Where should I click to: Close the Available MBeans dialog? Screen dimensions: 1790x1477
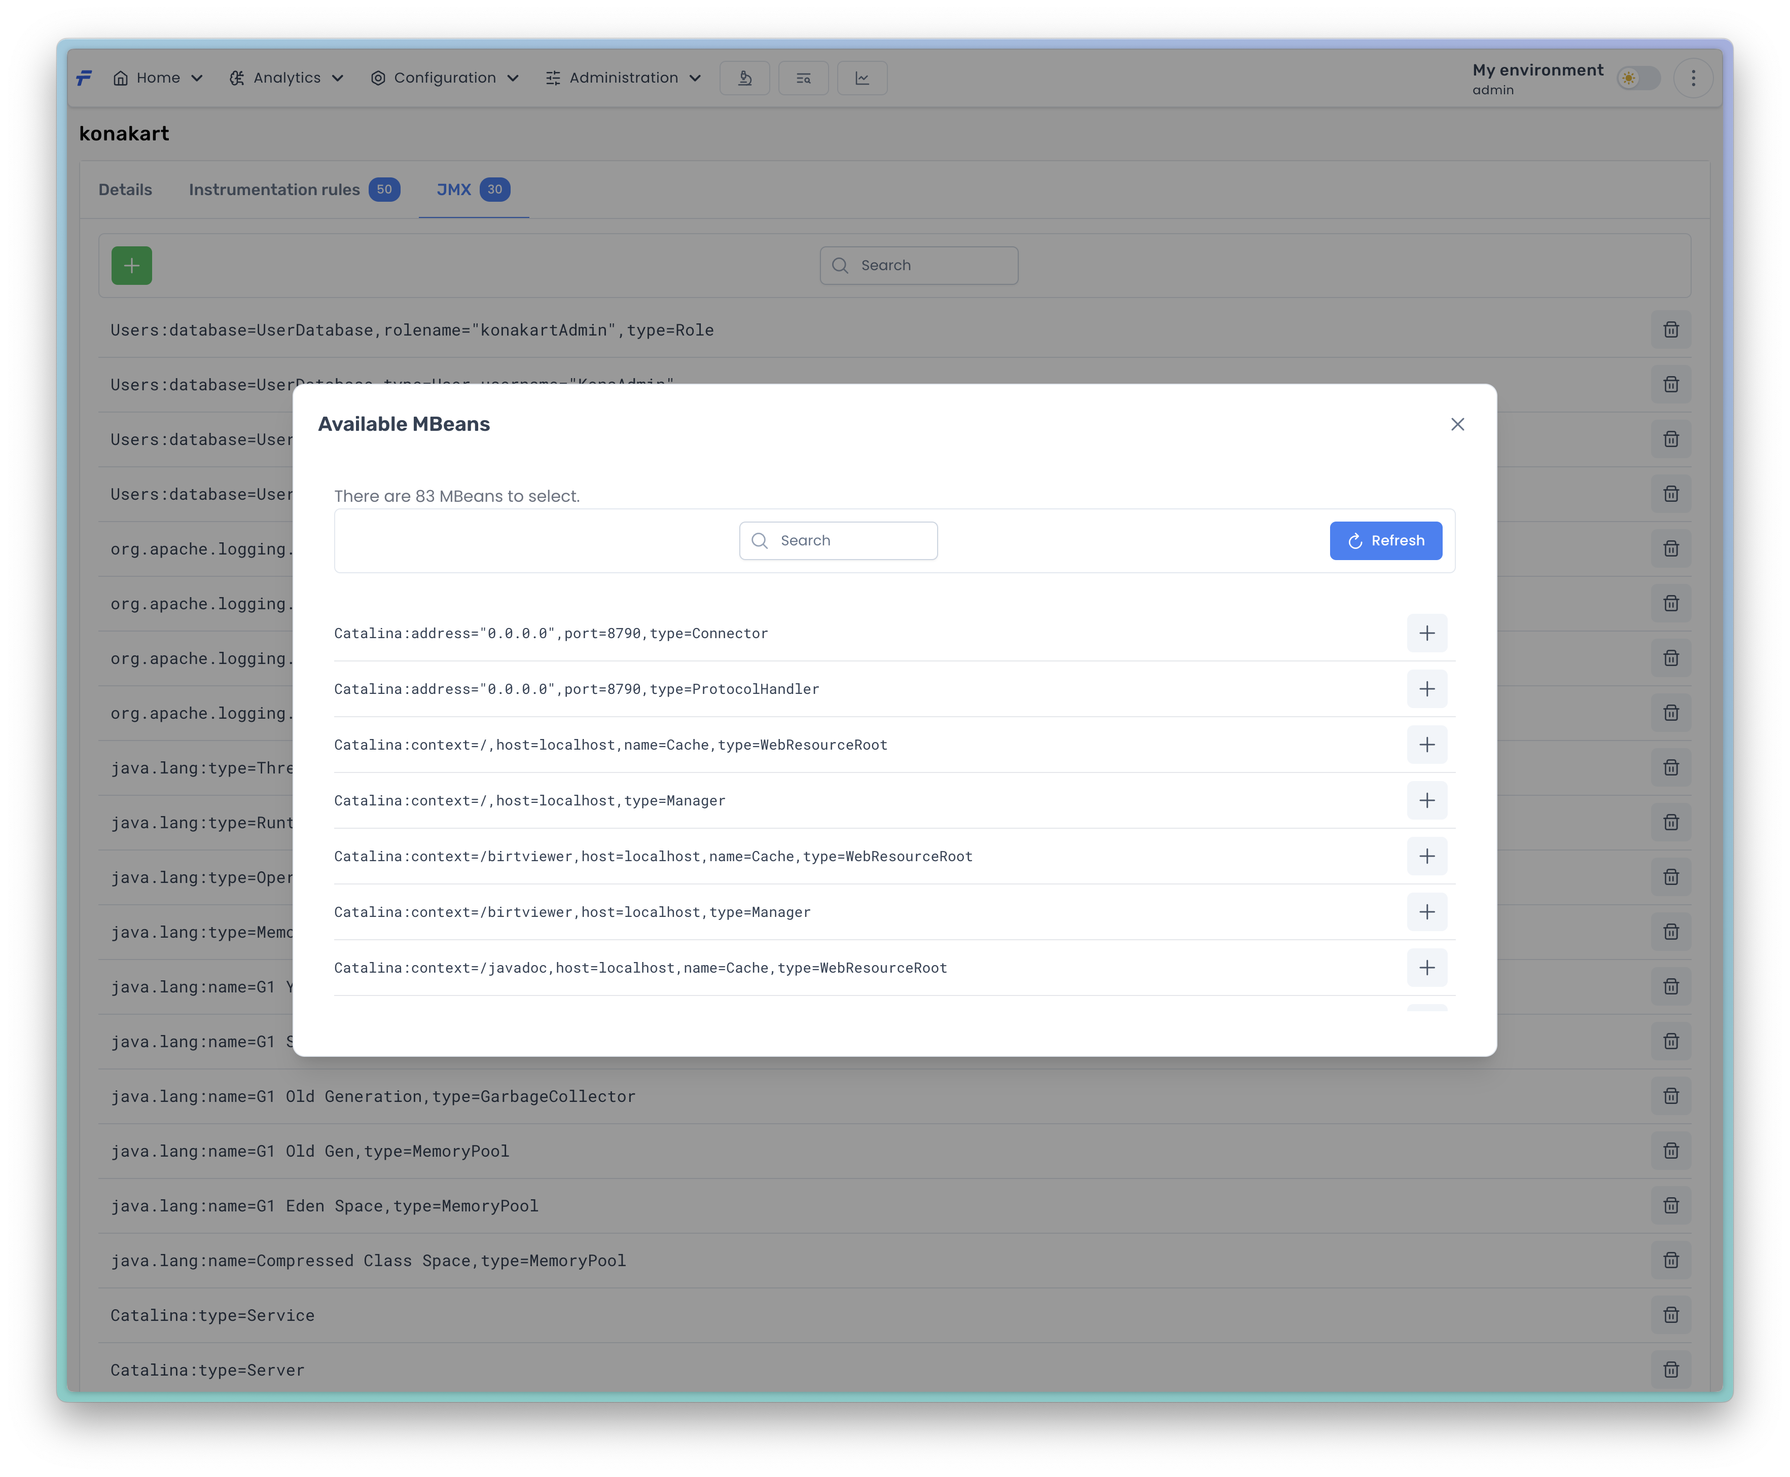(x=1457, y=425)
